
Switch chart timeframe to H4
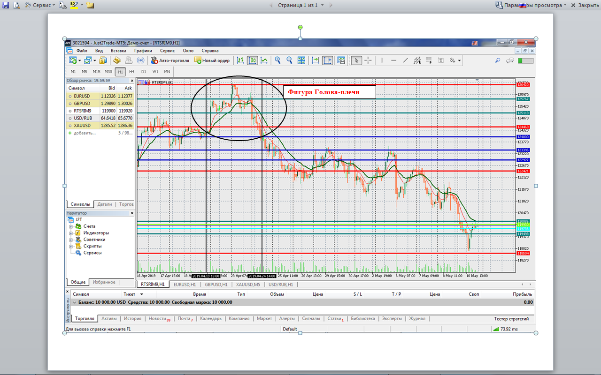tap(131, 72)
